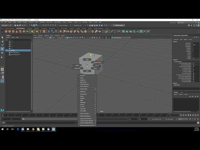
Task: Expand the Assign Existing Material submenu
Action: click(x=87, y=123)
